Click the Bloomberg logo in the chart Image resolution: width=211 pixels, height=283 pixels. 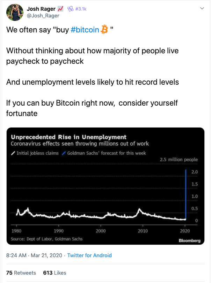tap(189, 240)
